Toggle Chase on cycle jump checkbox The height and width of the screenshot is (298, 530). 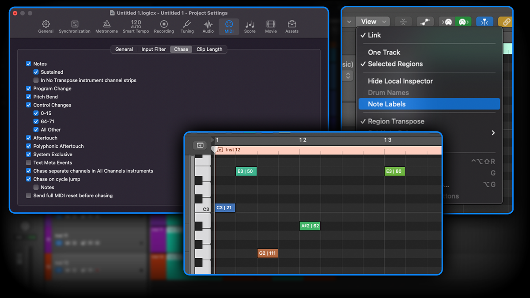point(29,179)
